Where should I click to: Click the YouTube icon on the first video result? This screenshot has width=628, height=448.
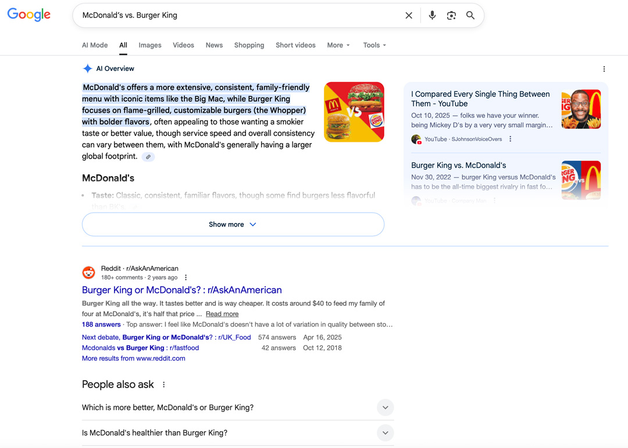tap(416, 139)
